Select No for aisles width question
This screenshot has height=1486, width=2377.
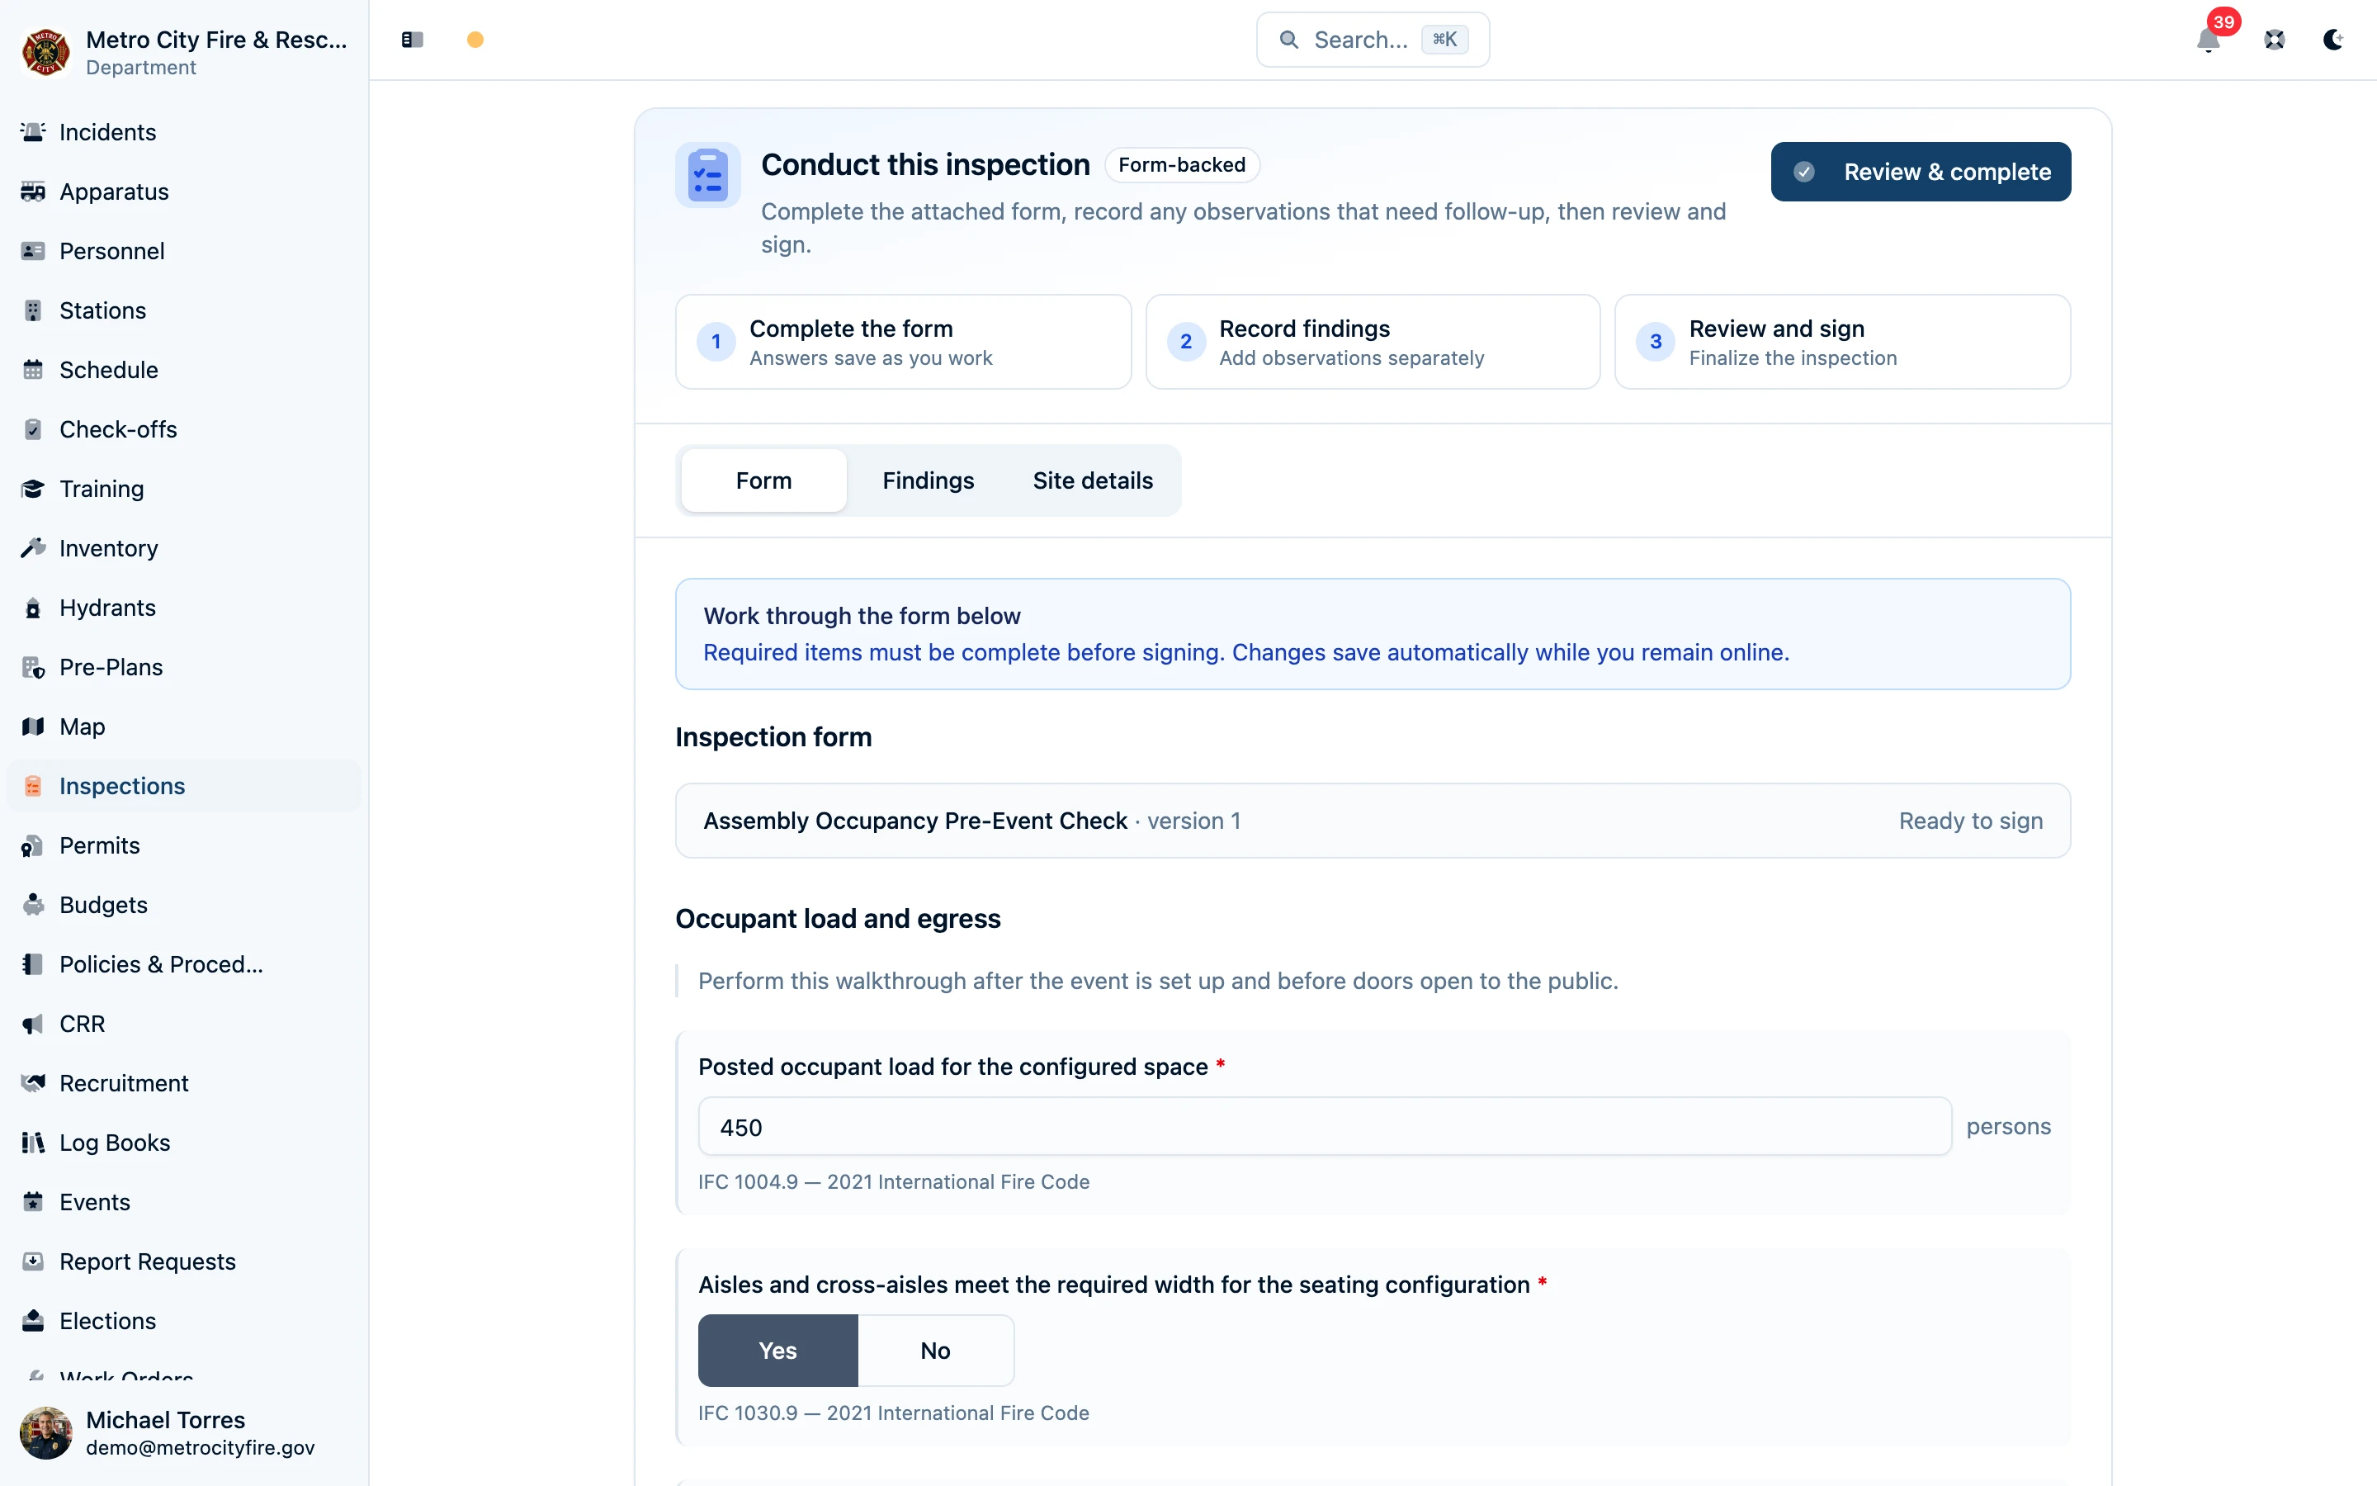(x=935, y=1351)
